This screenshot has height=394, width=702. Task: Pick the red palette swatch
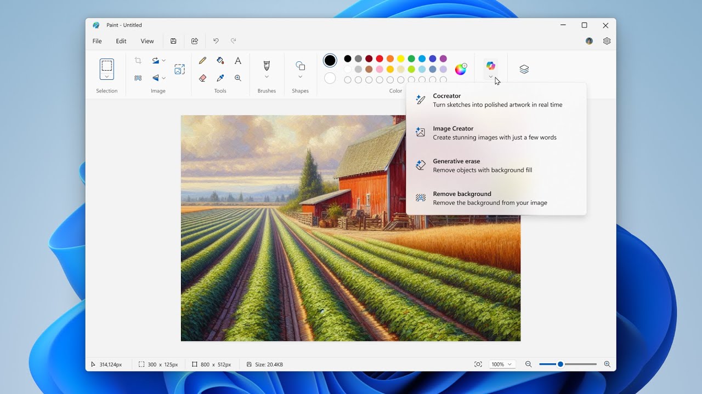click(x=380, y=59)
